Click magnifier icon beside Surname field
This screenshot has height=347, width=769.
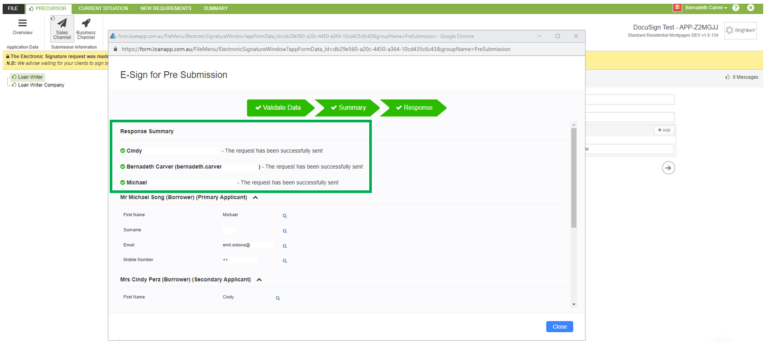point(285,231)
